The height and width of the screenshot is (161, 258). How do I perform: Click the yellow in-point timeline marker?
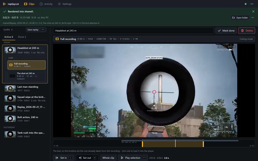[142, 143]
